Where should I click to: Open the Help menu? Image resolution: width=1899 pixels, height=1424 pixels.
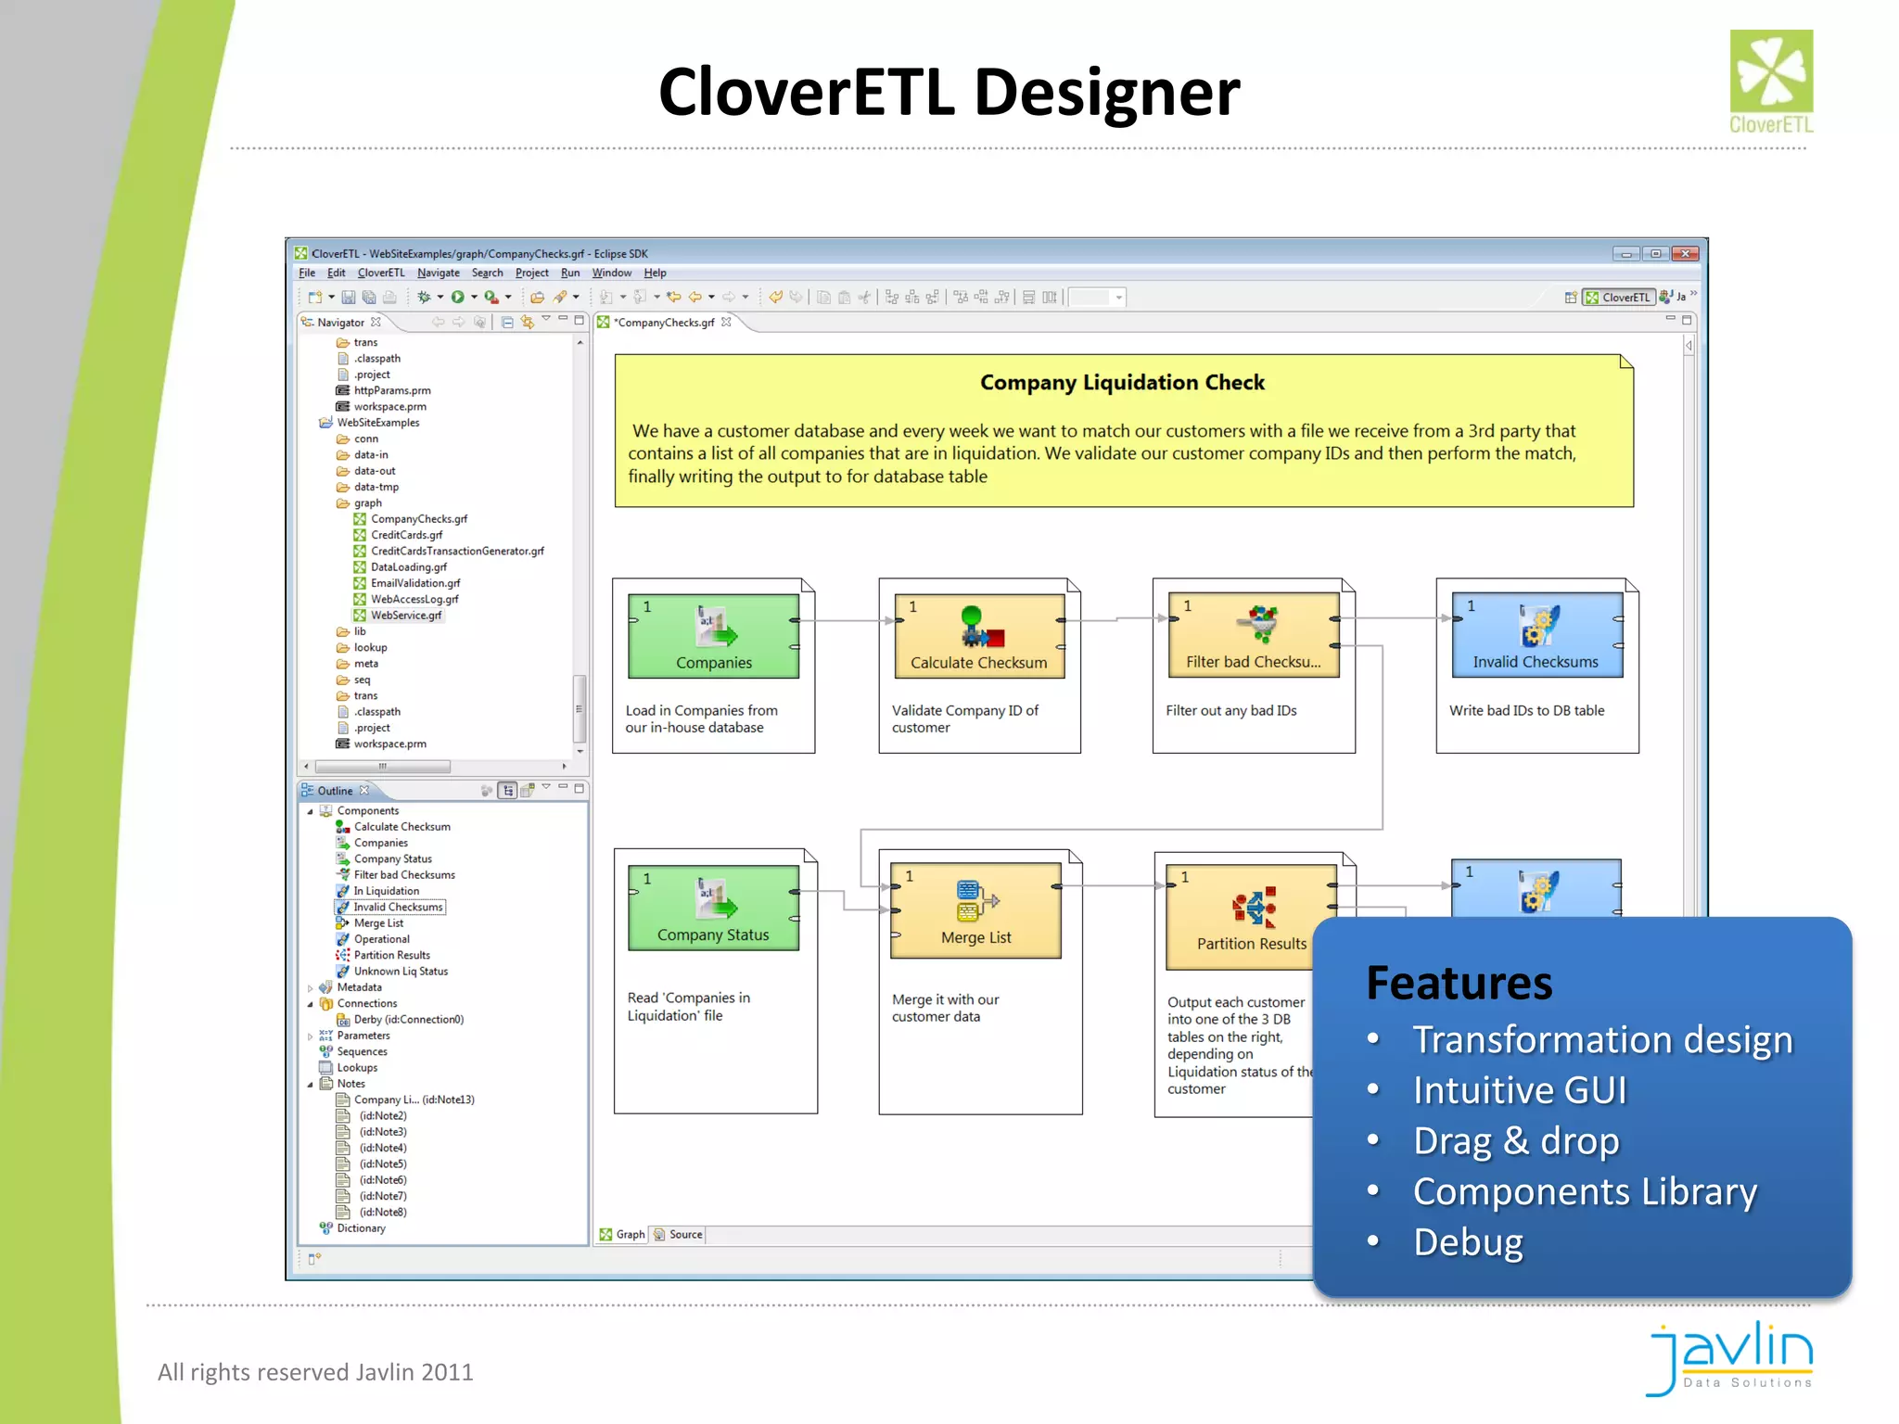[x=655, y=273]
